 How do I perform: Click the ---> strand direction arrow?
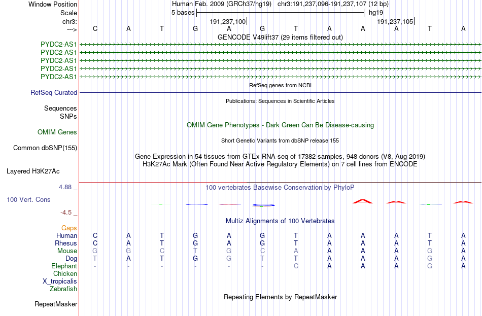tap(72, 29)
